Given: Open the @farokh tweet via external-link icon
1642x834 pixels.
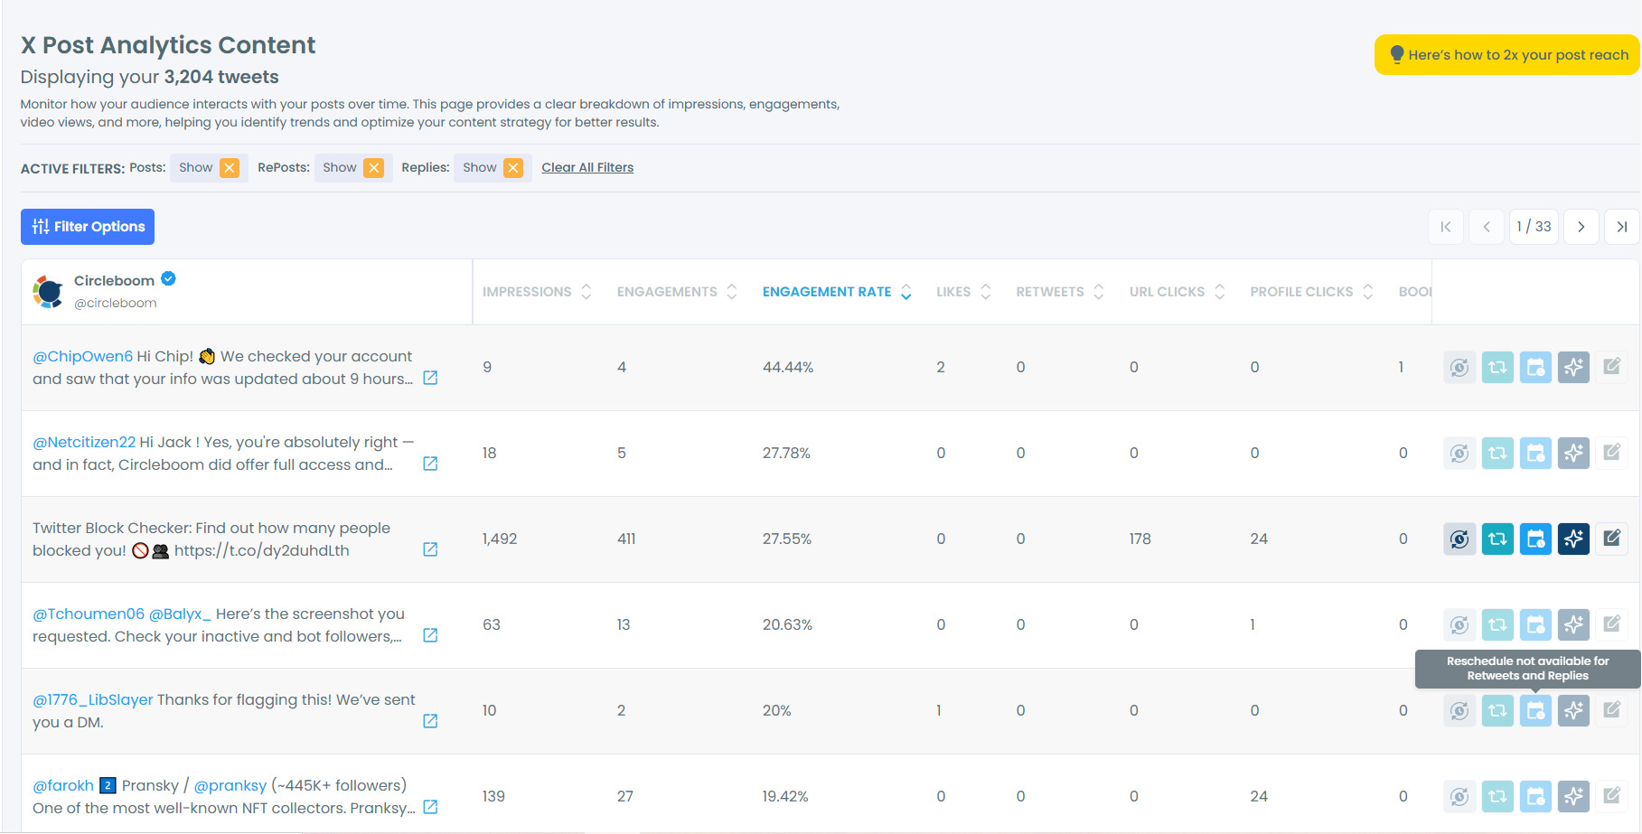Looking at the screenshot, I should tap(430, 807).
